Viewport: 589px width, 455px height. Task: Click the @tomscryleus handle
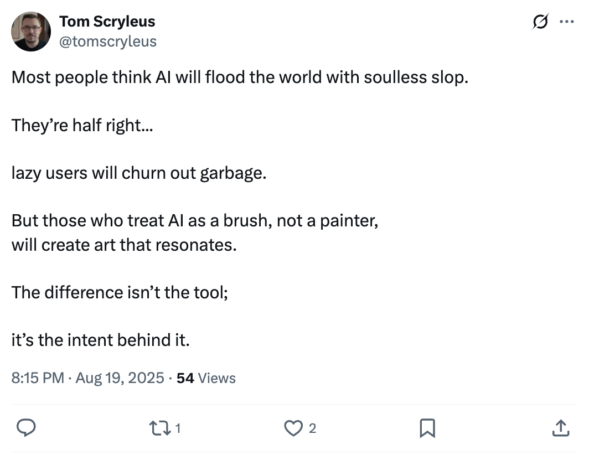click(x=107, y=42)
